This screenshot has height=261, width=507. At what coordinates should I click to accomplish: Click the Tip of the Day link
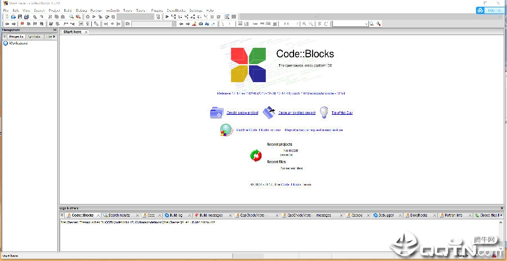[342, 112]
